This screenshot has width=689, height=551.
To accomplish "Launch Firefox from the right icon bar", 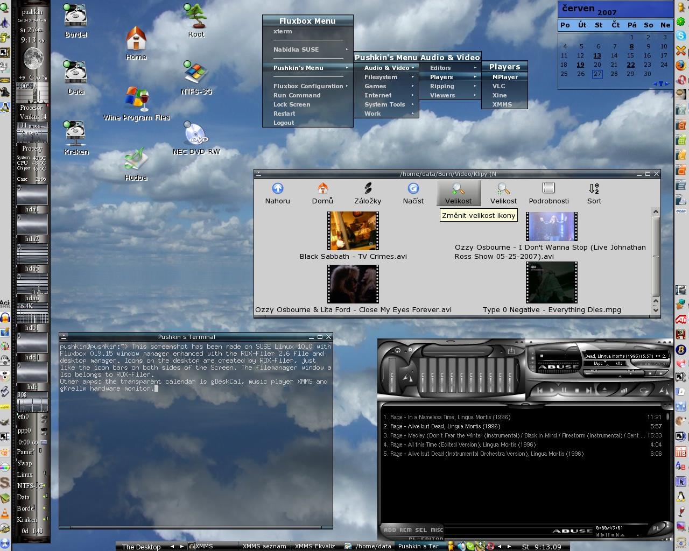I will [681, 65].
